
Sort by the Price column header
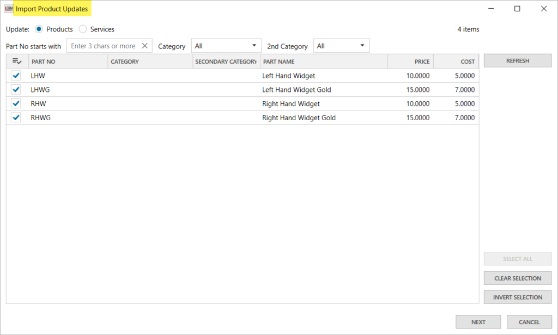click(x=410, y=61)
